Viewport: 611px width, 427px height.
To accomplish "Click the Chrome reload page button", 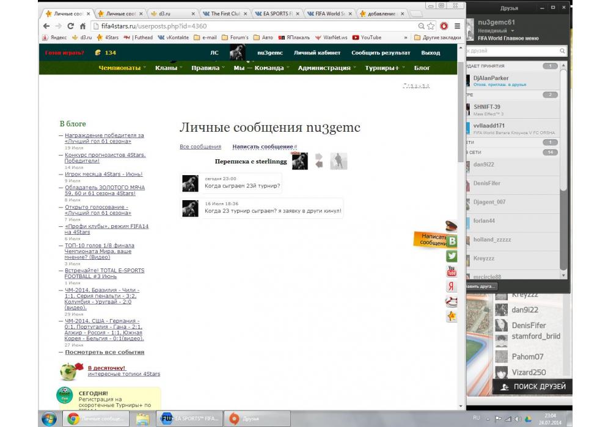I will point(70,26).
